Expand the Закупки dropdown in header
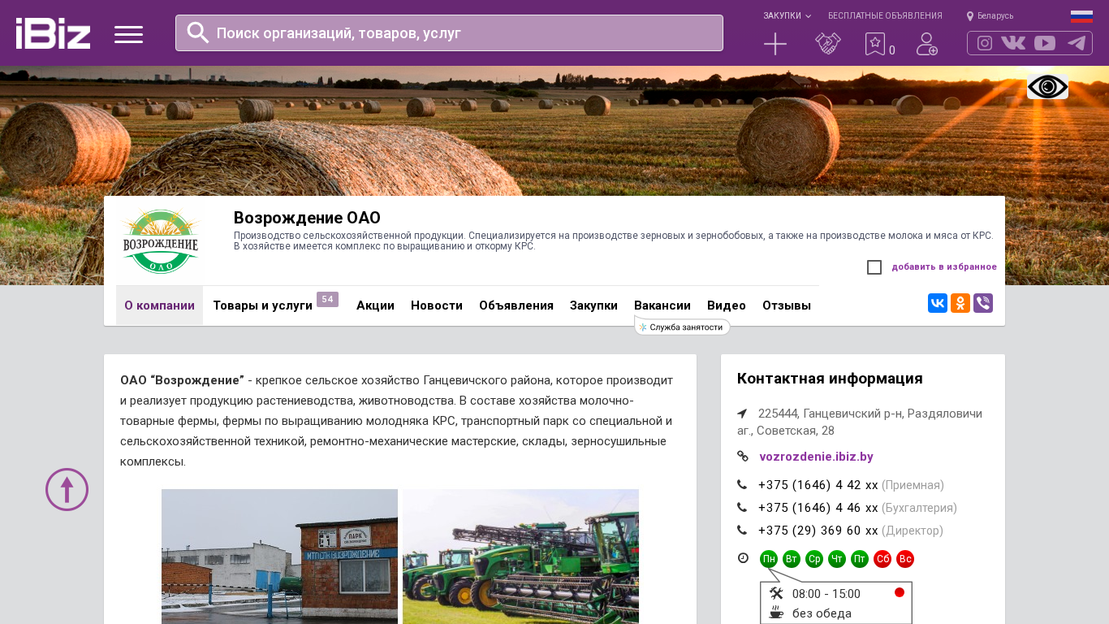 [x=787, y=16]
